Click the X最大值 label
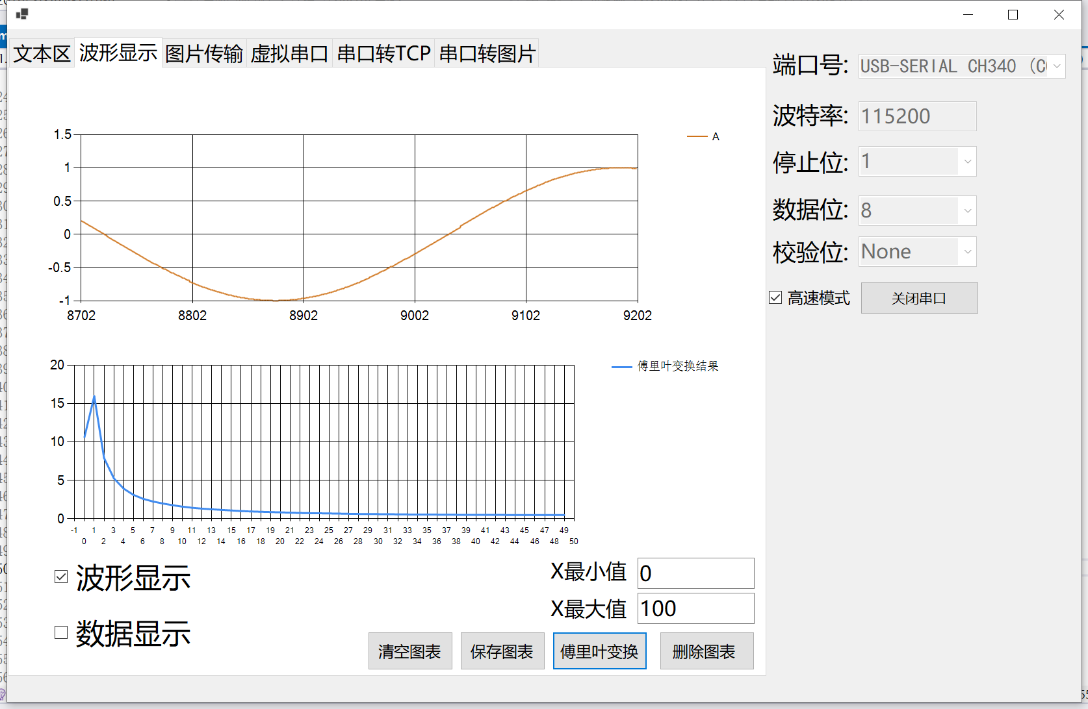Screen dimensions: 1088x709 tap(588, 609)
